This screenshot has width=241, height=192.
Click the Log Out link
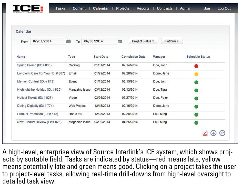(x=224, y=8)
